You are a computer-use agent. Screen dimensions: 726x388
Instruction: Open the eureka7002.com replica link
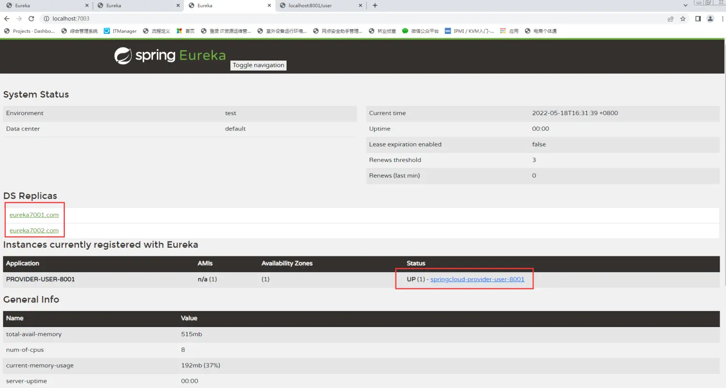(34, 230)
